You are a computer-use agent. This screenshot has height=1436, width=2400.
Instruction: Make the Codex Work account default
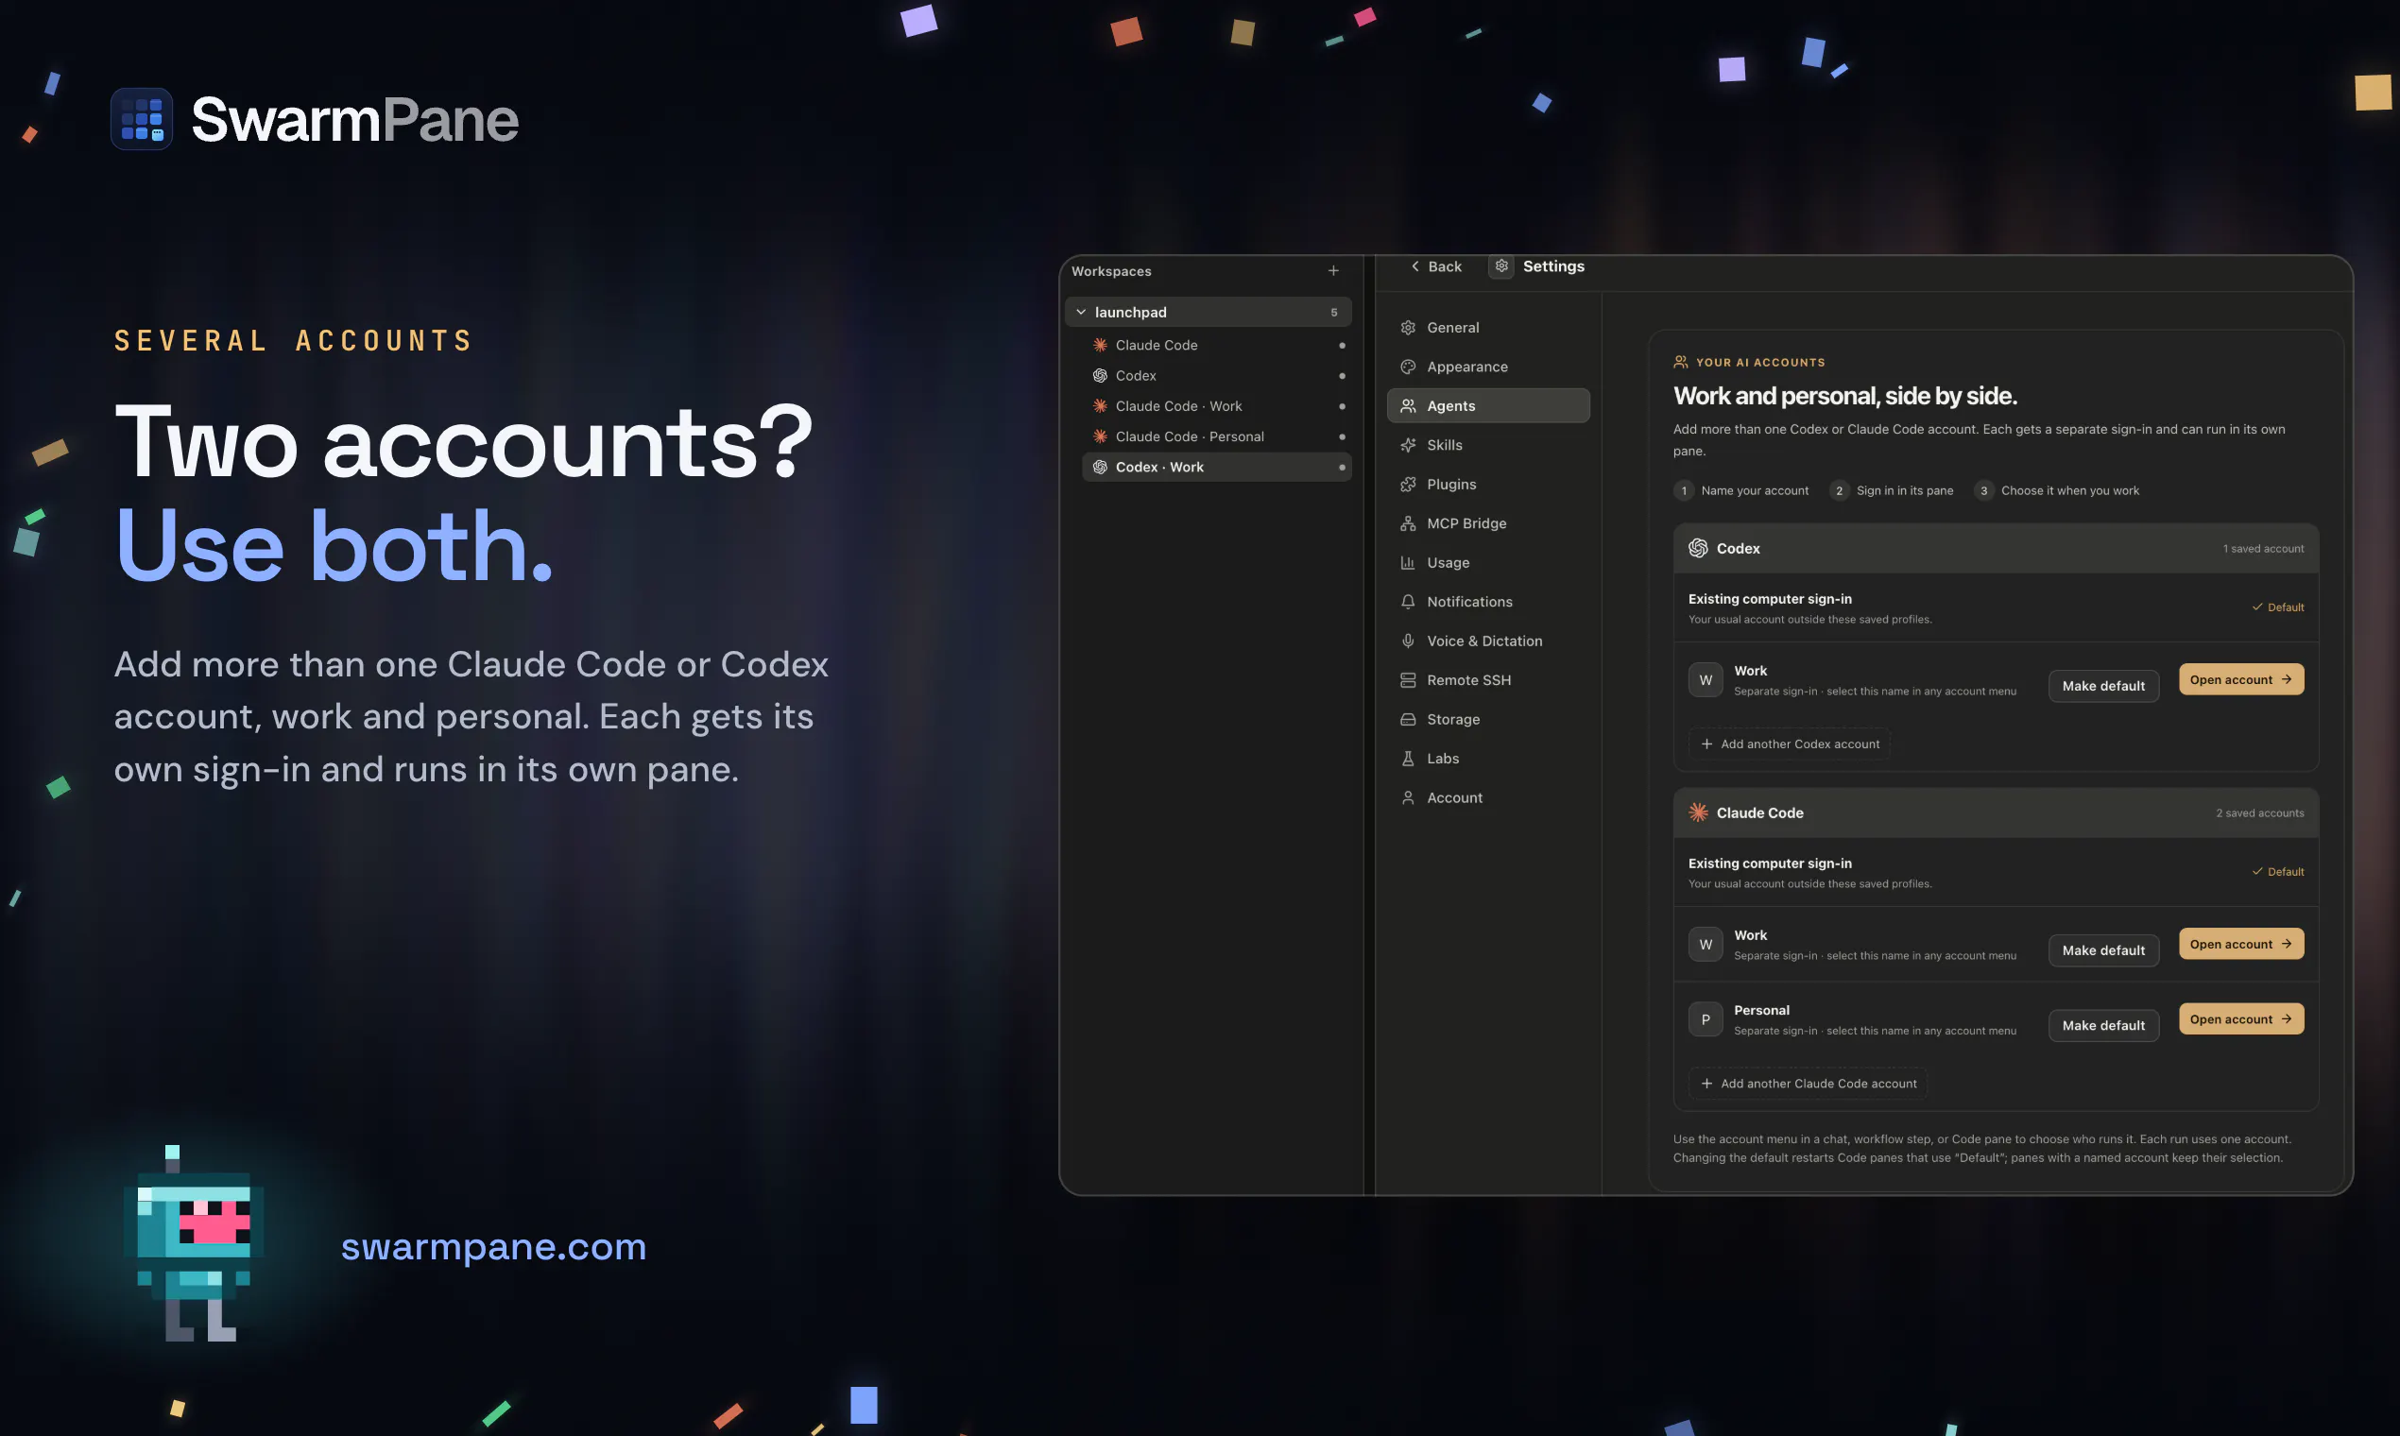pyautogui.click(x=2103, y=686)
